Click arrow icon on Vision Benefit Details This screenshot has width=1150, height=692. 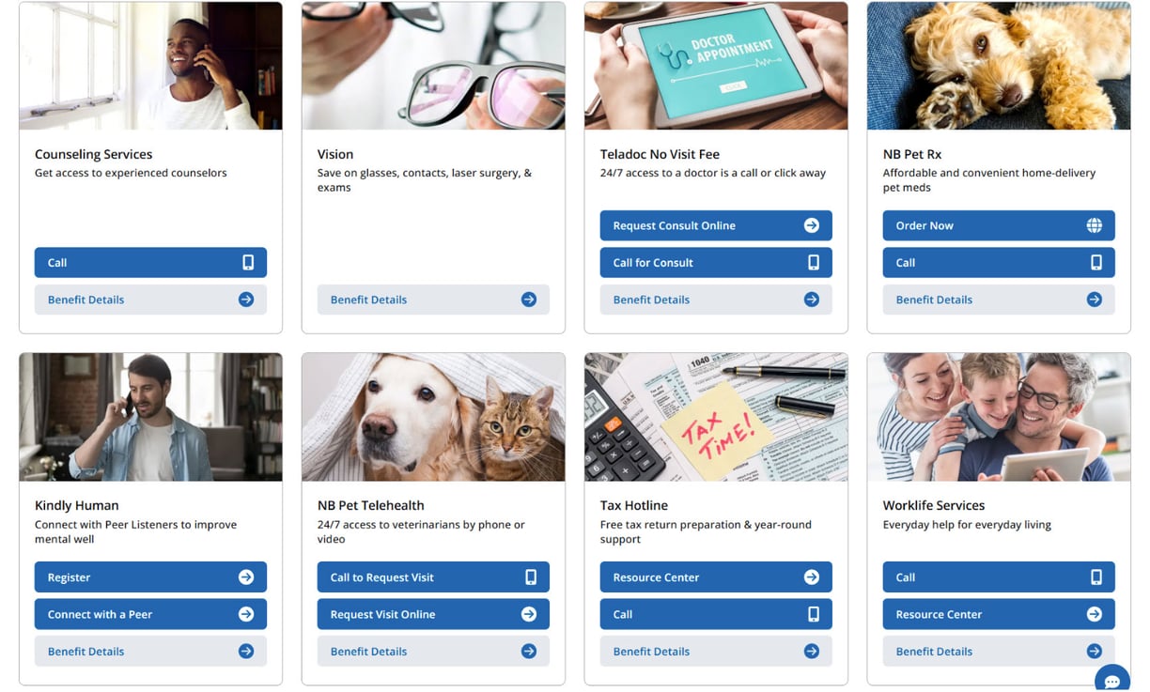tap(529, 300)
